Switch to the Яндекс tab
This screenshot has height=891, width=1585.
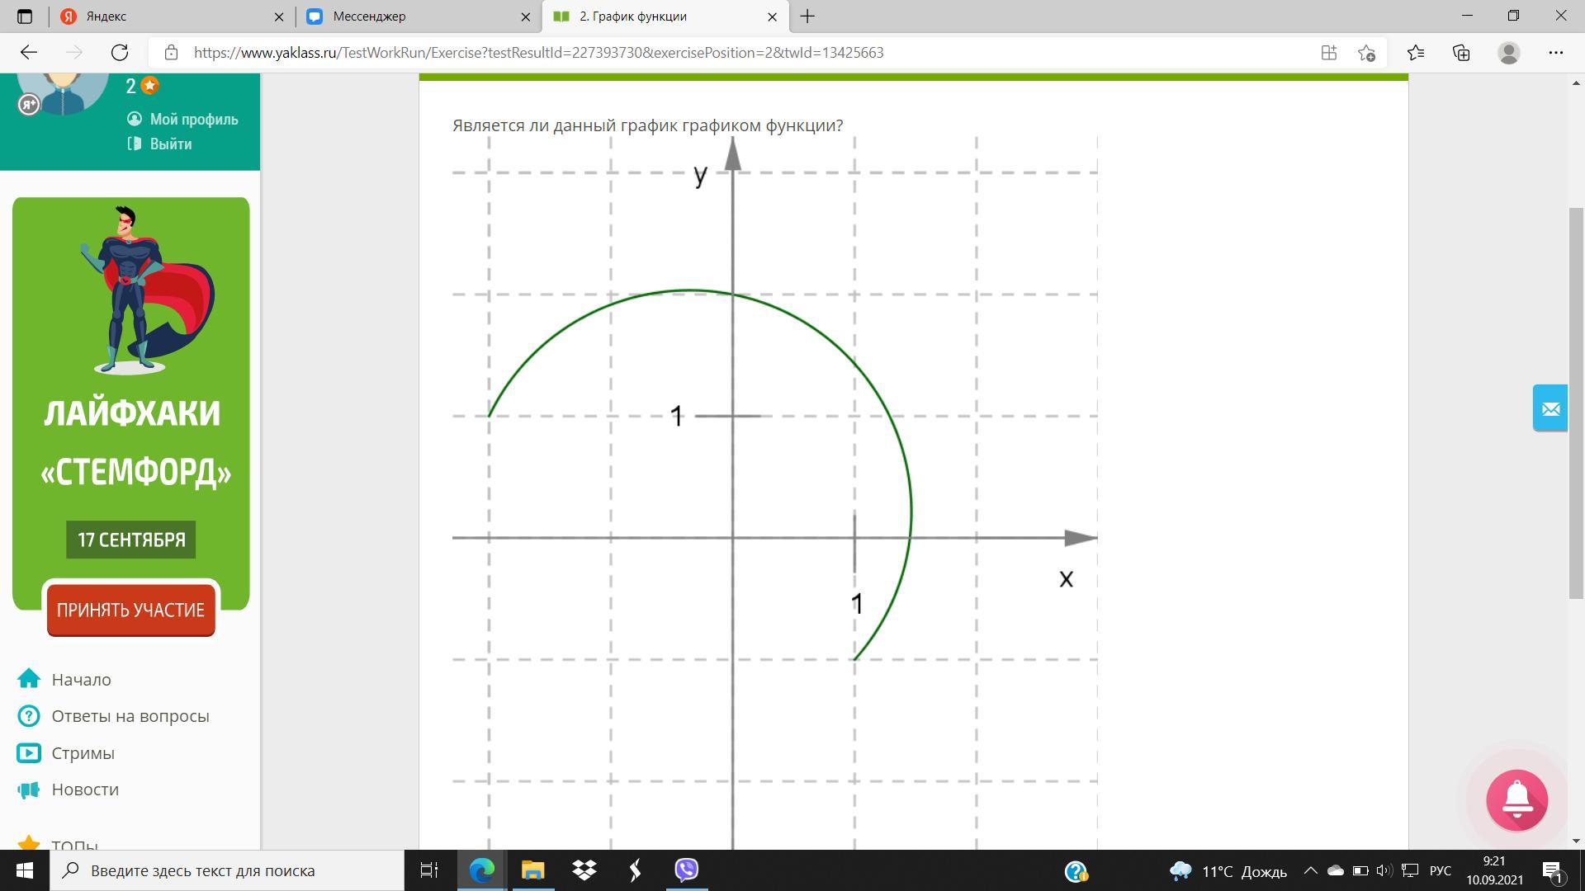pyautogui.click(x=165, y=16)
